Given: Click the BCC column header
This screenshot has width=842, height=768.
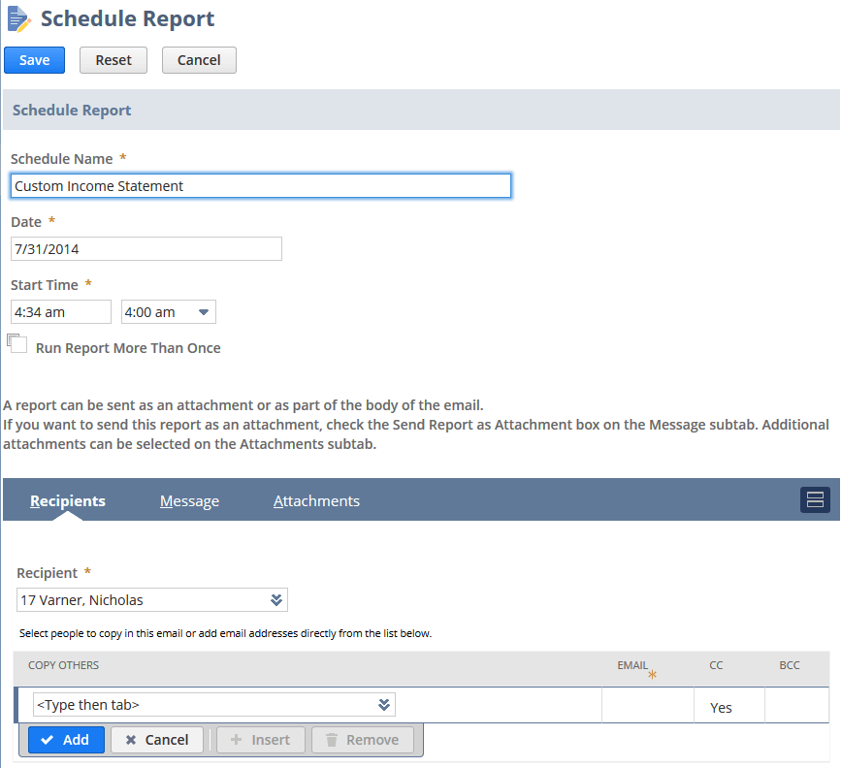Looking at the screenshot, I should [790, 665].
